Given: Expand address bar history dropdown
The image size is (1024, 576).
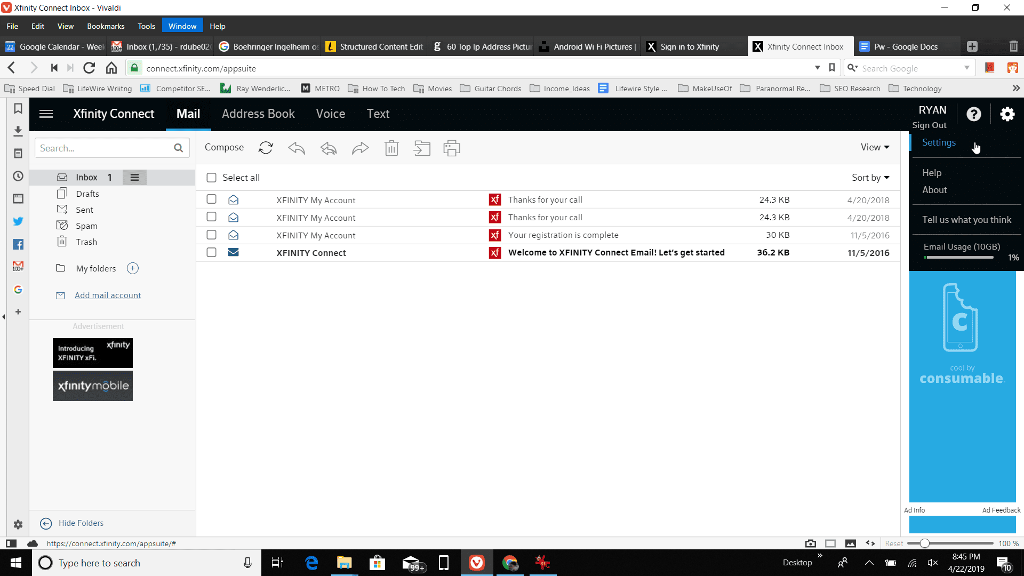Looking at the screenshot, I should tap(817, 68).
